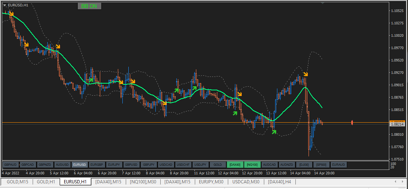Select the GBPCAD symbol button
This screenshot has width=408, height=189.
click(28, 165)
